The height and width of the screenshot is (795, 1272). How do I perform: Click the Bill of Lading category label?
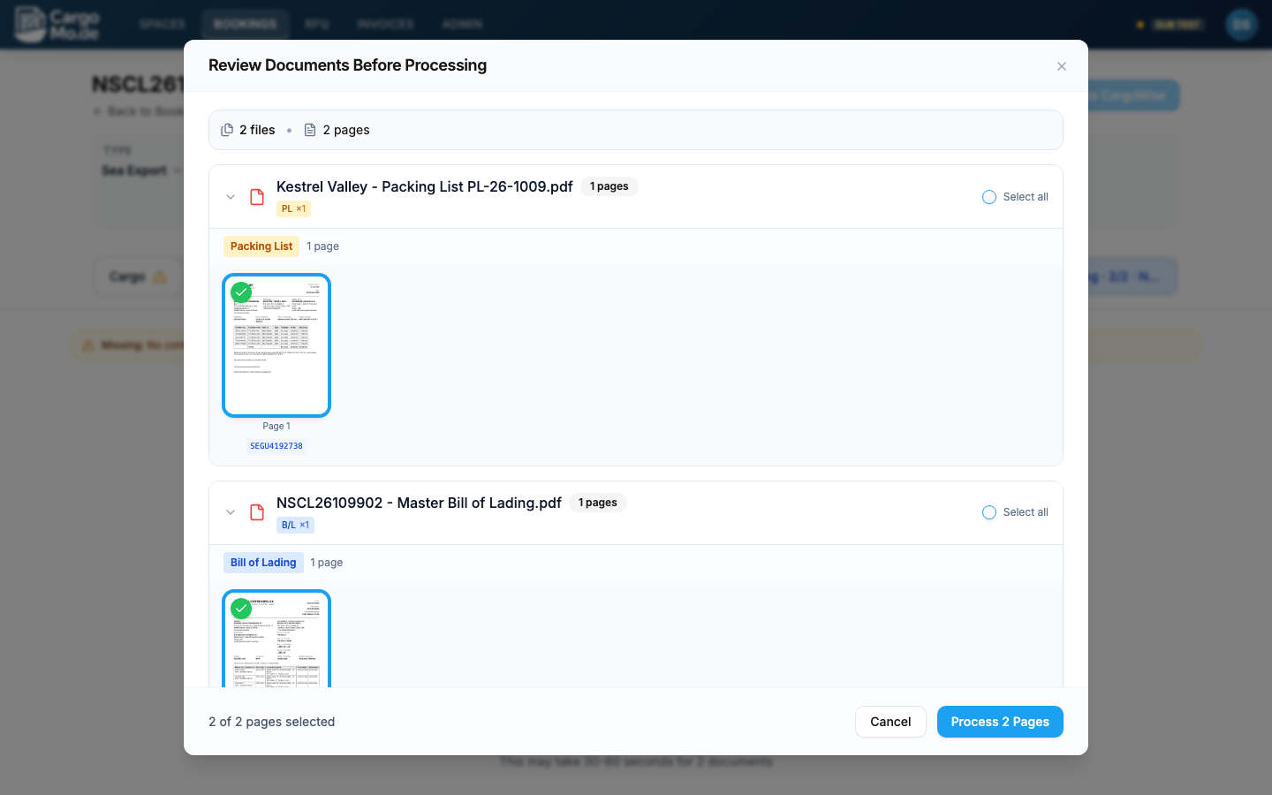coord(263,563)
